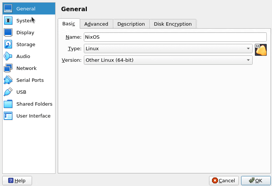272x186 pixels.
Task: Switch to the Advanced tab
Action: 96,24
